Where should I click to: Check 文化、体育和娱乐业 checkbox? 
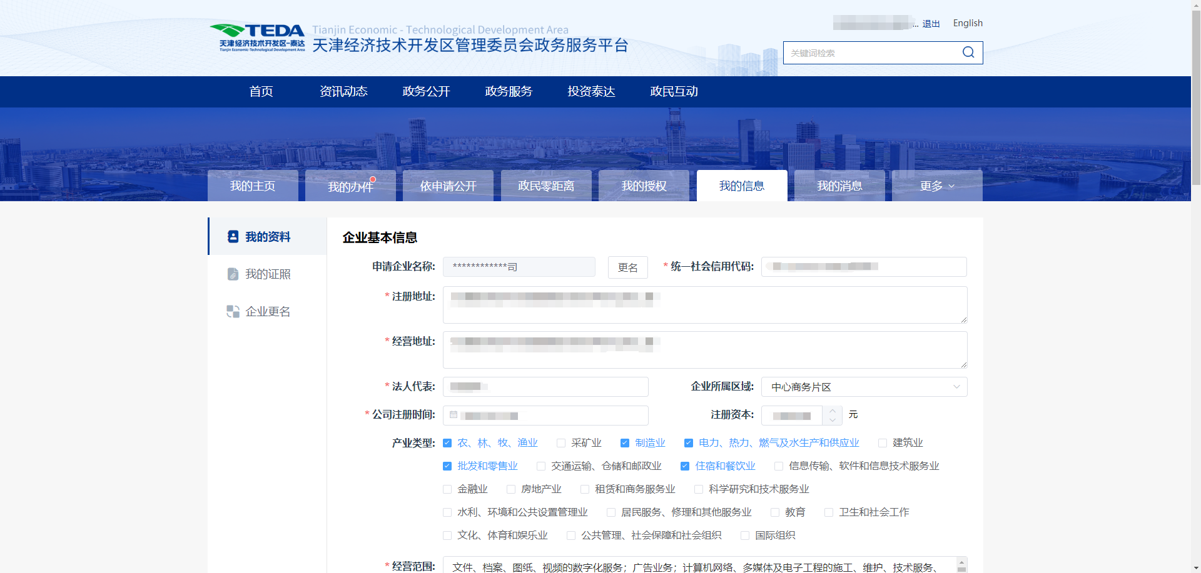tap(447, 536)
